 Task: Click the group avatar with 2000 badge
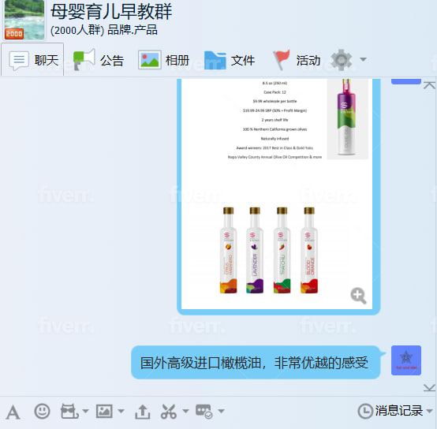[x=24, y=20]
